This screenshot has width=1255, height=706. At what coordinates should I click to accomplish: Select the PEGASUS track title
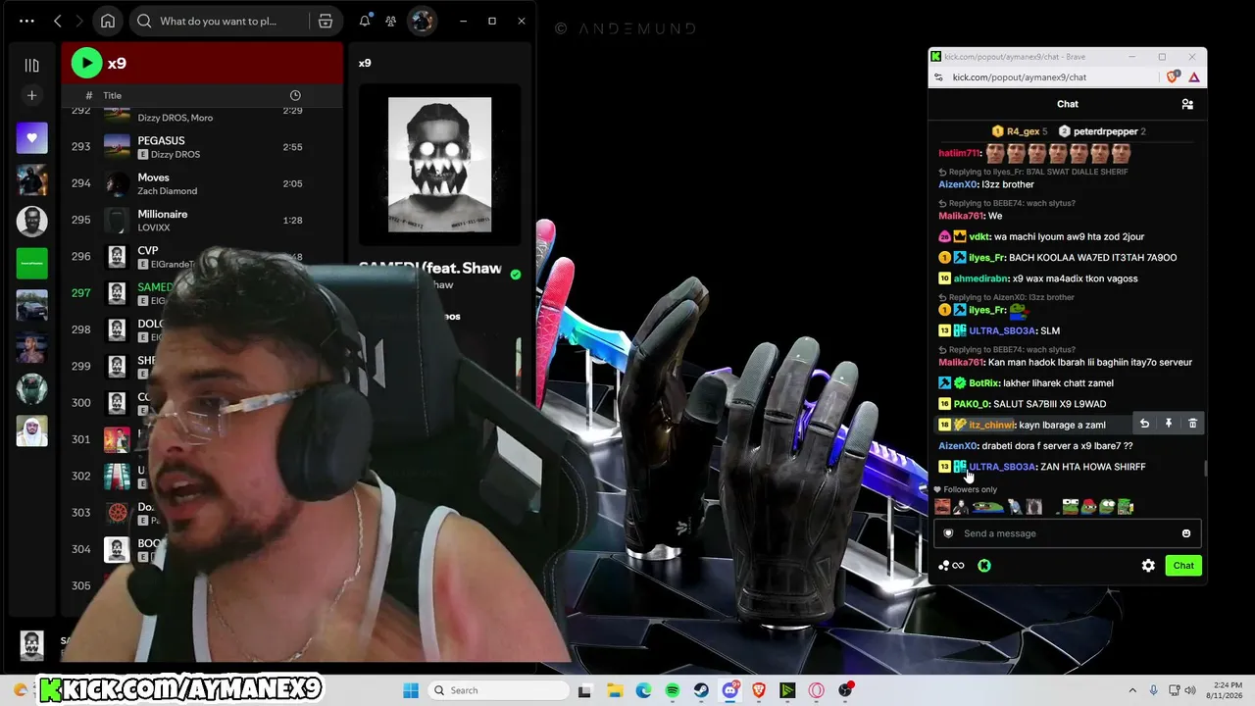[161, 141]
